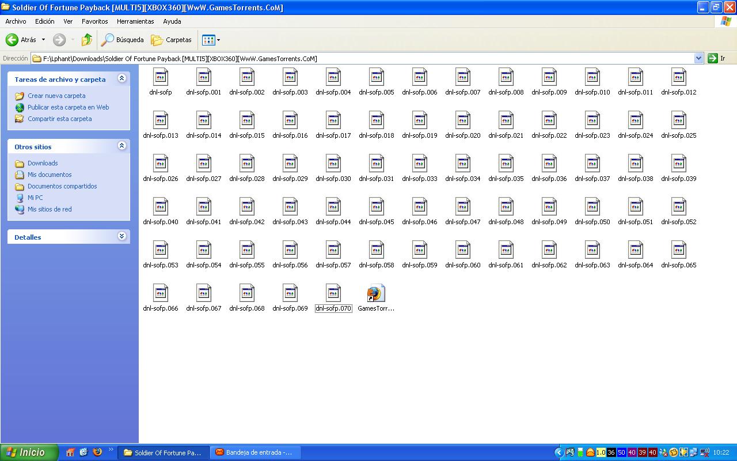Click Crear nueva carpeta link
The height and width of the screenshot is (461, 737).
(x=56, y=96)
